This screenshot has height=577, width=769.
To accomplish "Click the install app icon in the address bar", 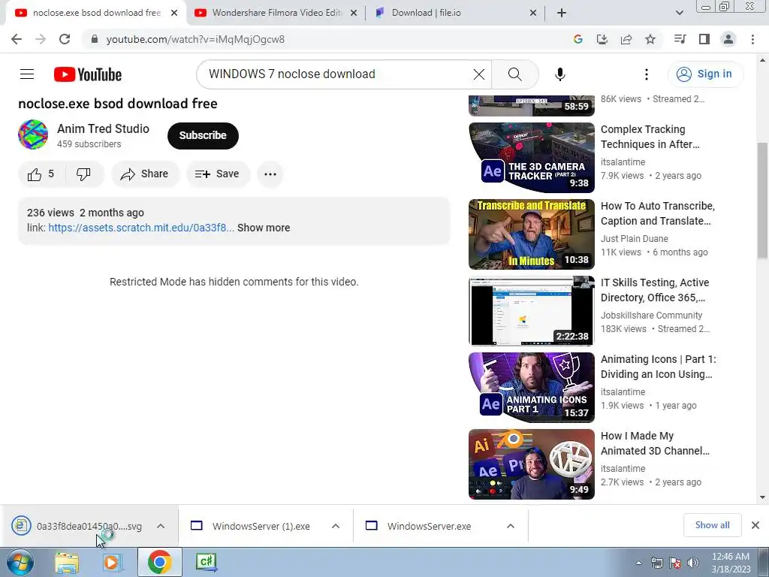I will pyautogui.click(x=602, y=39).
